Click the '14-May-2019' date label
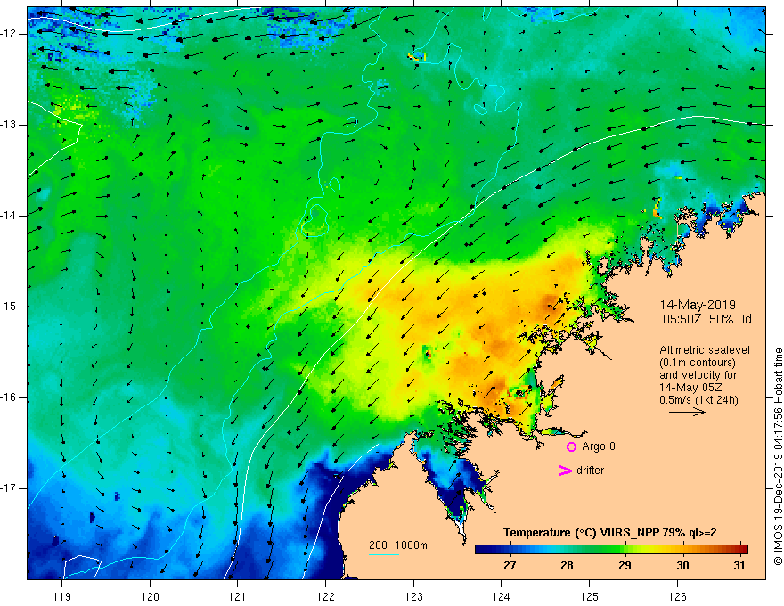Viewport: 784px width, 606px height. 698,305
